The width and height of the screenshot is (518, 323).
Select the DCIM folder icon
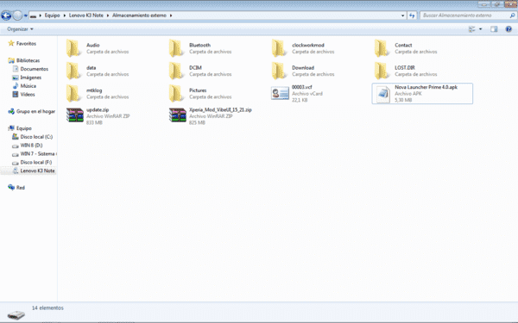176,71
